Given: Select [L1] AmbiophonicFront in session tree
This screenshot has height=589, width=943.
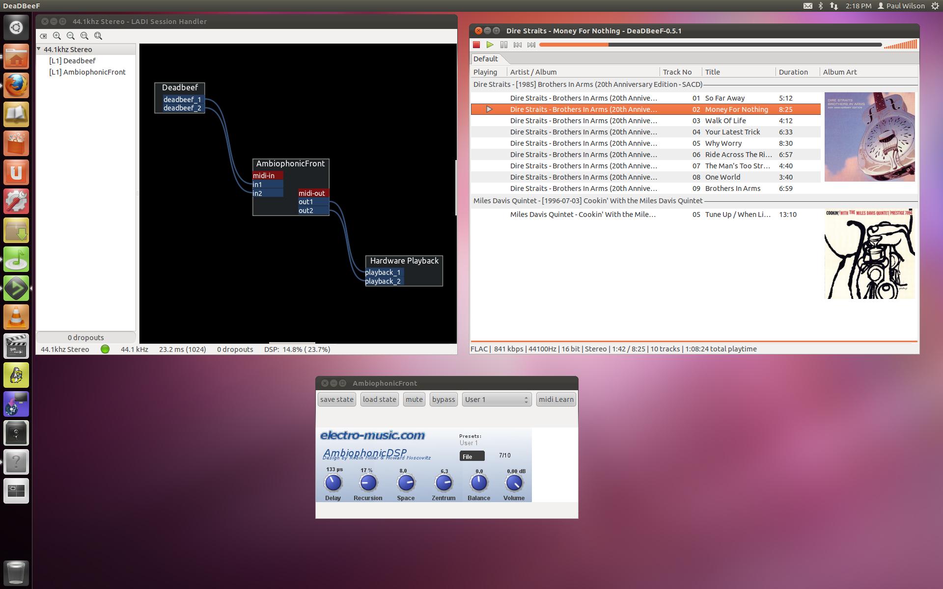Looking at the screenshot, I should 87,72.
